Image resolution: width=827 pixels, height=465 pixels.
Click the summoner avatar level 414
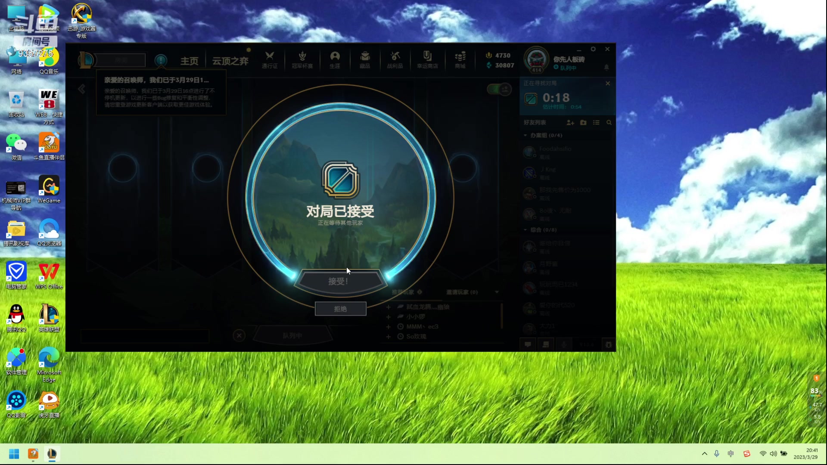536,59
